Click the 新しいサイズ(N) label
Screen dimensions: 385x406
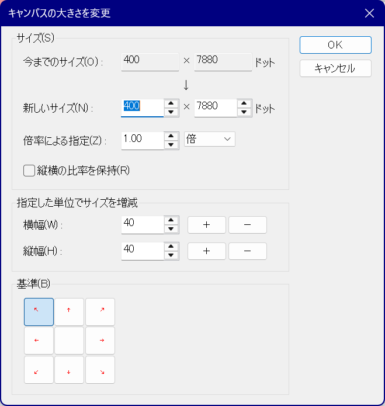pyautogui.click(x=58, y=108)
